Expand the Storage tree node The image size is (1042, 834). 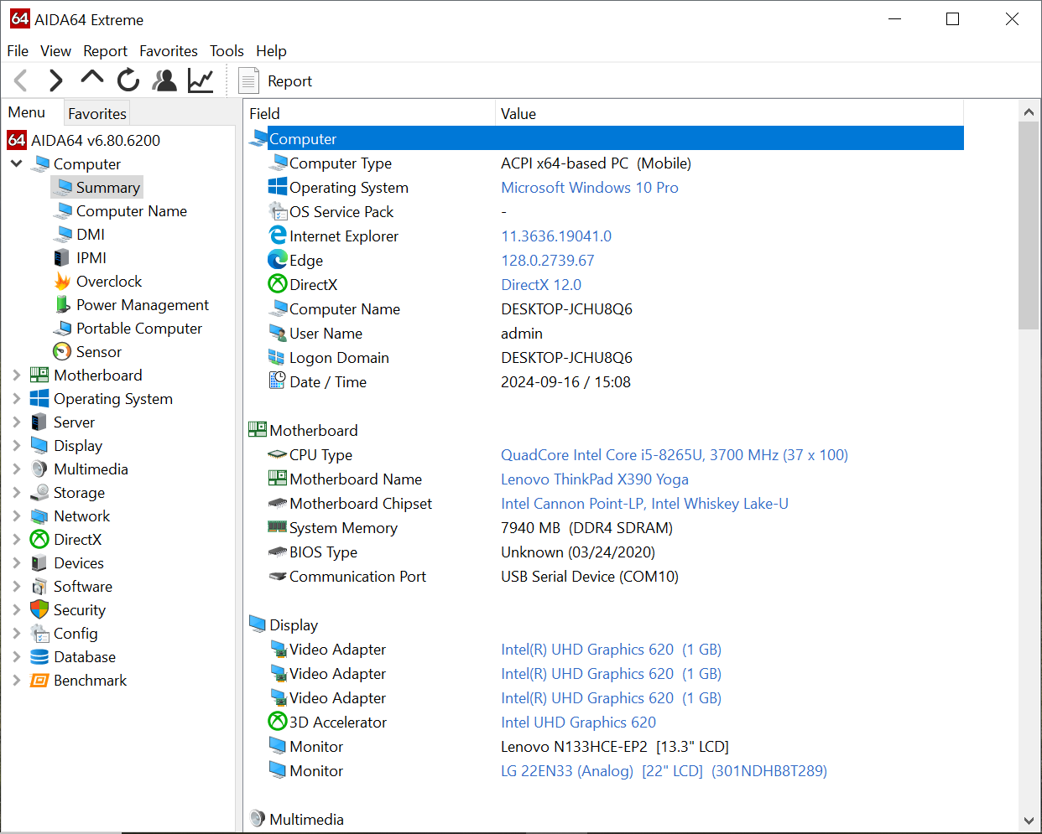[16, 492]
